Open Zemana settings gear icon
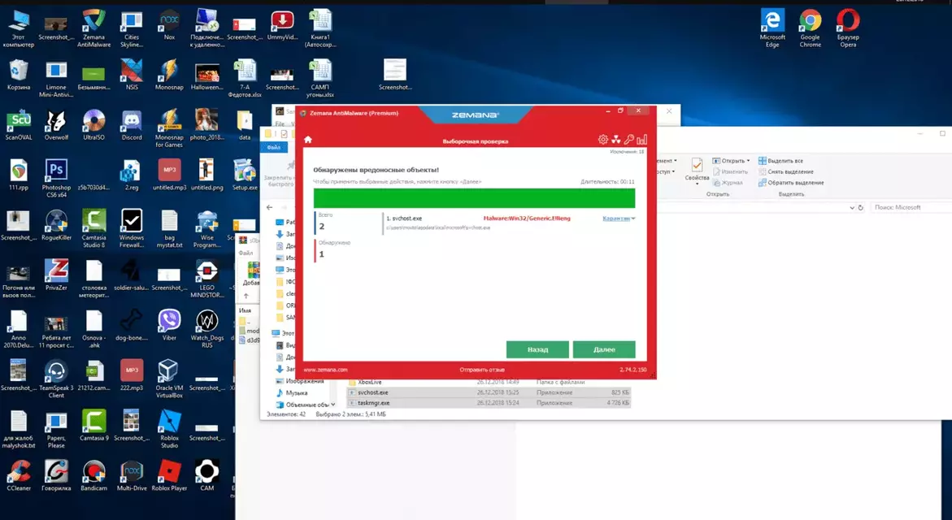The width and height of the screenshot is (952, 520). click(603, 140)
